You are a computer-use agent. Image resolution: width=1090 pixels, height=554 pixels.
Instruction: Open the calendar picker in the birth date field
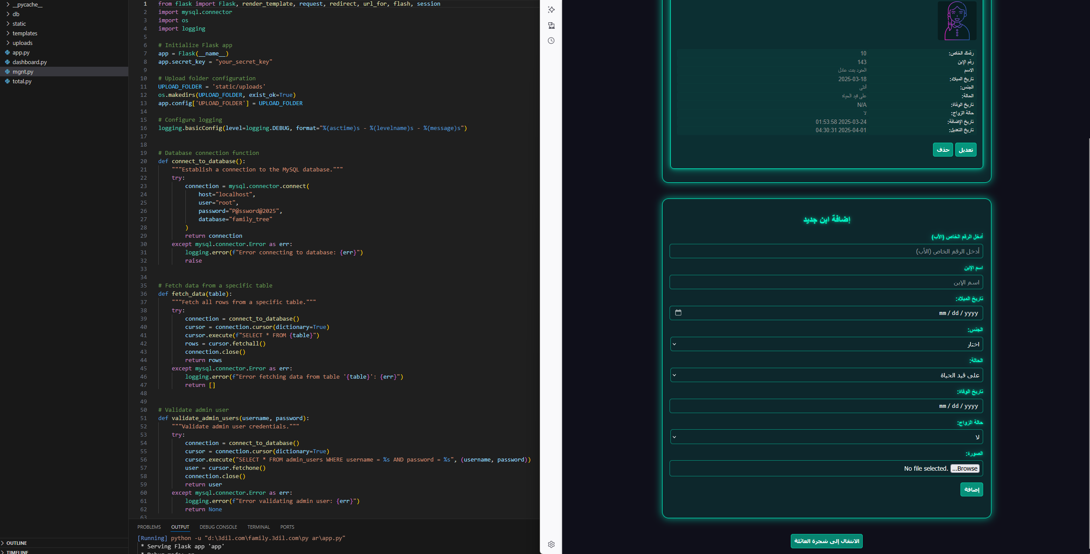(x=679, y=312)
